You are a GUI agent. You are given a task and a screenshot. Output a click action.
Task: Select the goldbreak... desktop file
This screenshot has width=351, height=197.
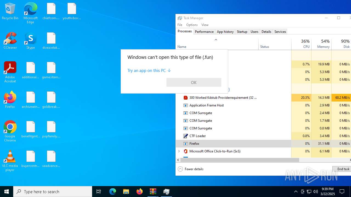pos(51,100)
